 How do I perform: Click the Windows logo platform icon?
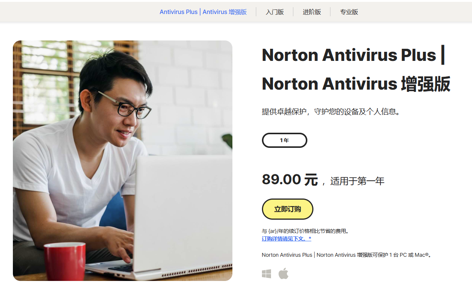(266, 274)
